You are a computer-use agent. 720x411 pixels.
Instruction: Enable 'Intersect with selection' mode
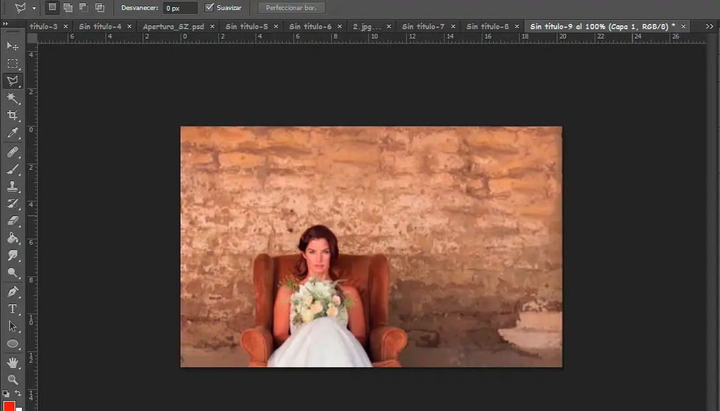100,8
